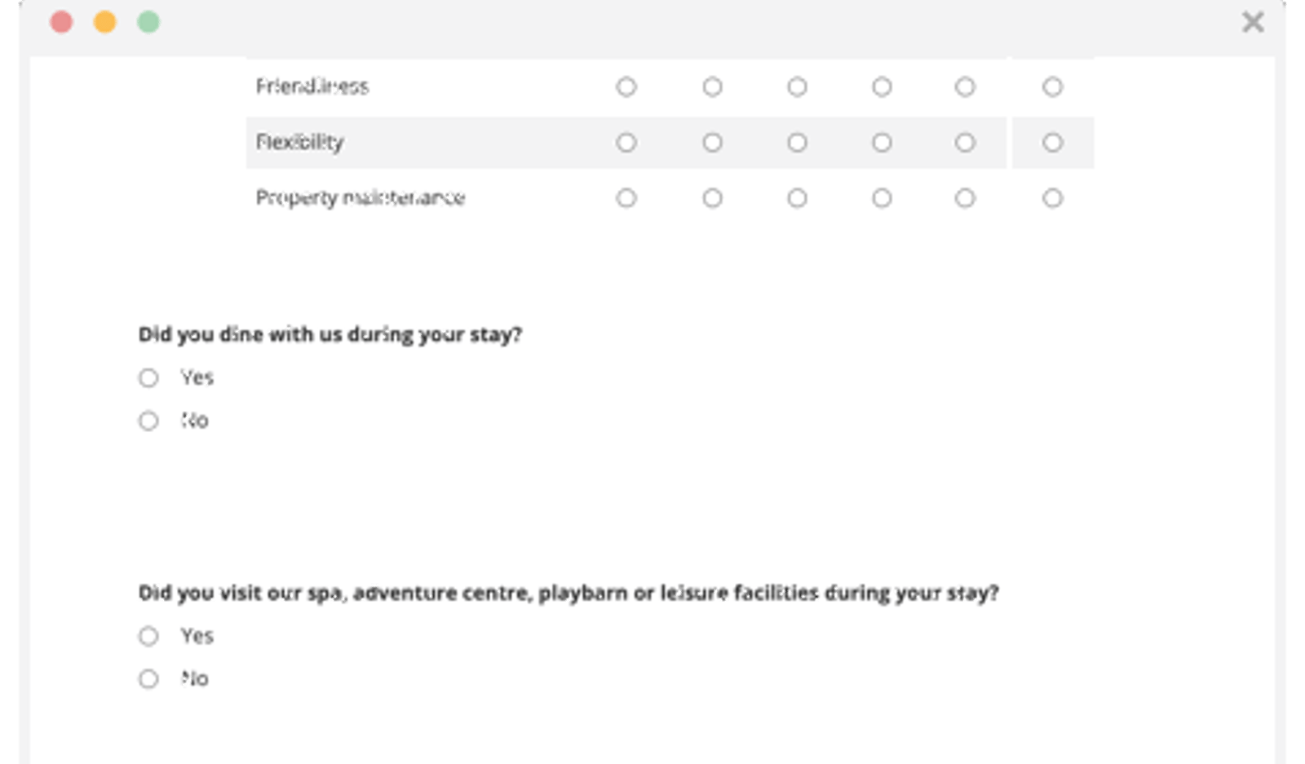Select No for visiting spa facilities
The image size is (1305, 764).
[x=148, y=678]
